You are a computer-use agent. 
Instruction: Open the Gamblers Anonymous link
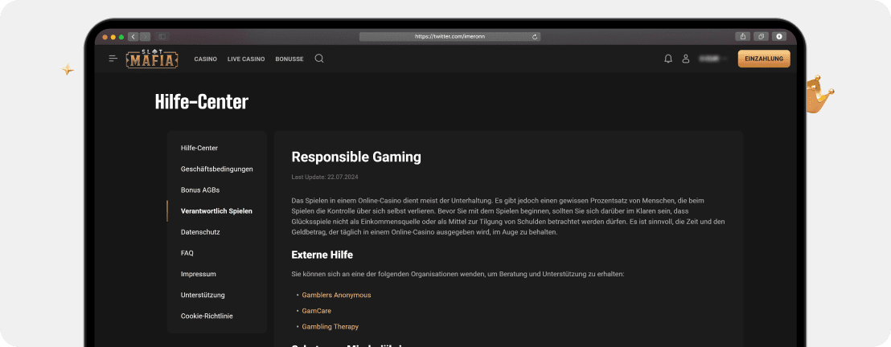(336, 295)
